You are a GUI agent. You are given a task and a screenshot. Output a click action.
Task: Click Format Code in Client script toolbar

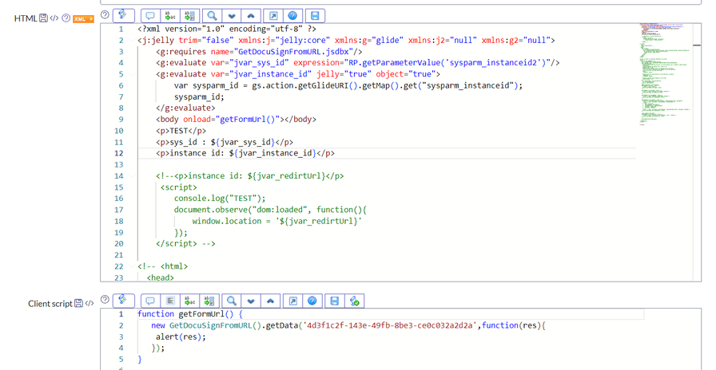[170, 301]
